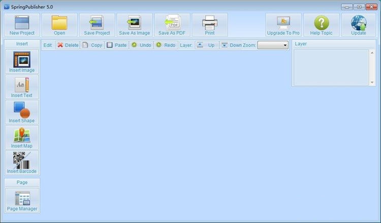This screenshot has width=381, height=223.
Task: Move layer Down
Action: click(x=231, y=45)
